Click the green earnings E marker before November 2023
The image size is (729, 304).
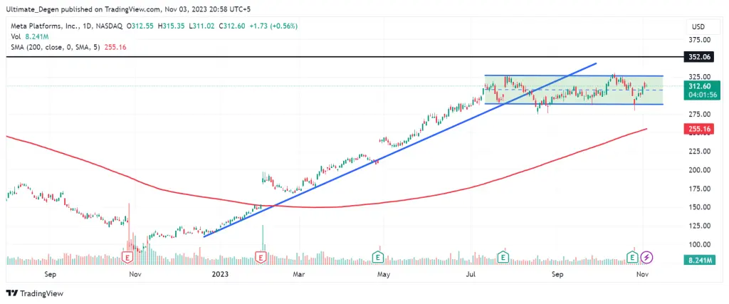coord(632,256)
